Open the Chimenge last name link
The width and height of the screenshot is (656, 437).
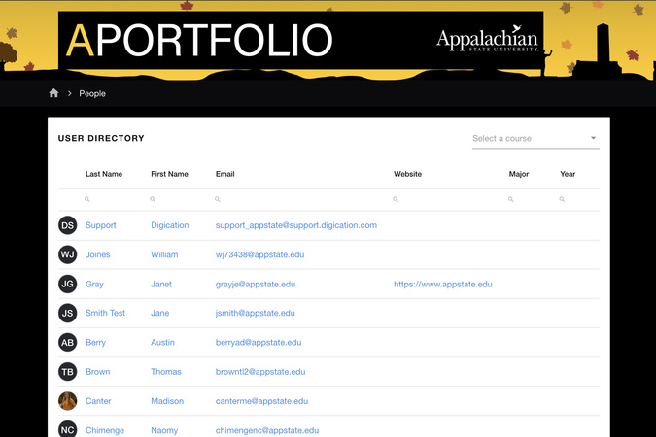point(105,430)
